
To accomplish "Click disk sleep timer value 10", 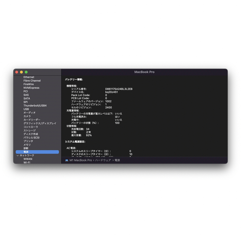I will click(x=131, y=154).
